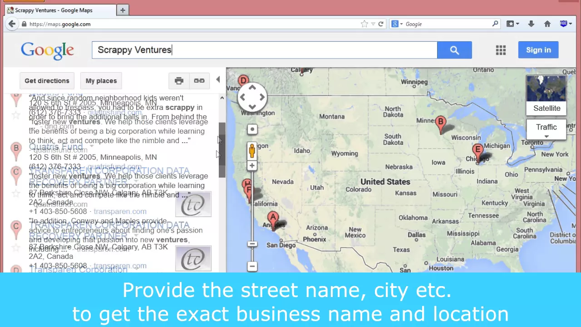This screenshot has height=327, width=581.
Task: Select the Street View pegman
Action: coord(252,151)
